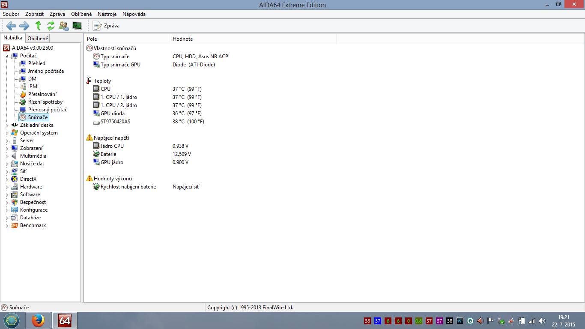Select Přetaktování in the tree

[x=42, y=94]
